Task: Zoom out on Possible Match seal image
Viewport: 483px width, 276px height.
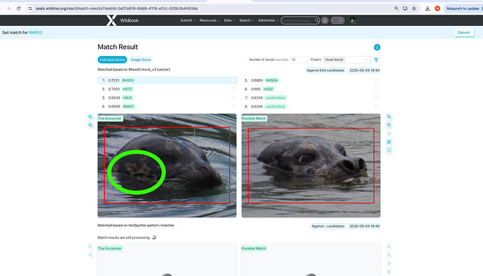Action: (x=389, y=125)
